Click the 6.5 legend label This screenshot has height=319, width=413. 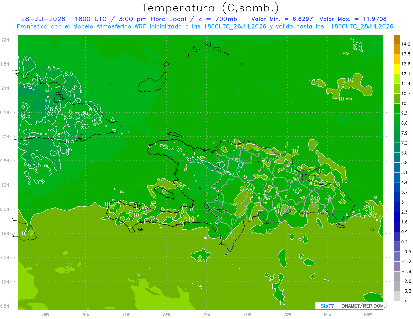(x=405, y=153)
